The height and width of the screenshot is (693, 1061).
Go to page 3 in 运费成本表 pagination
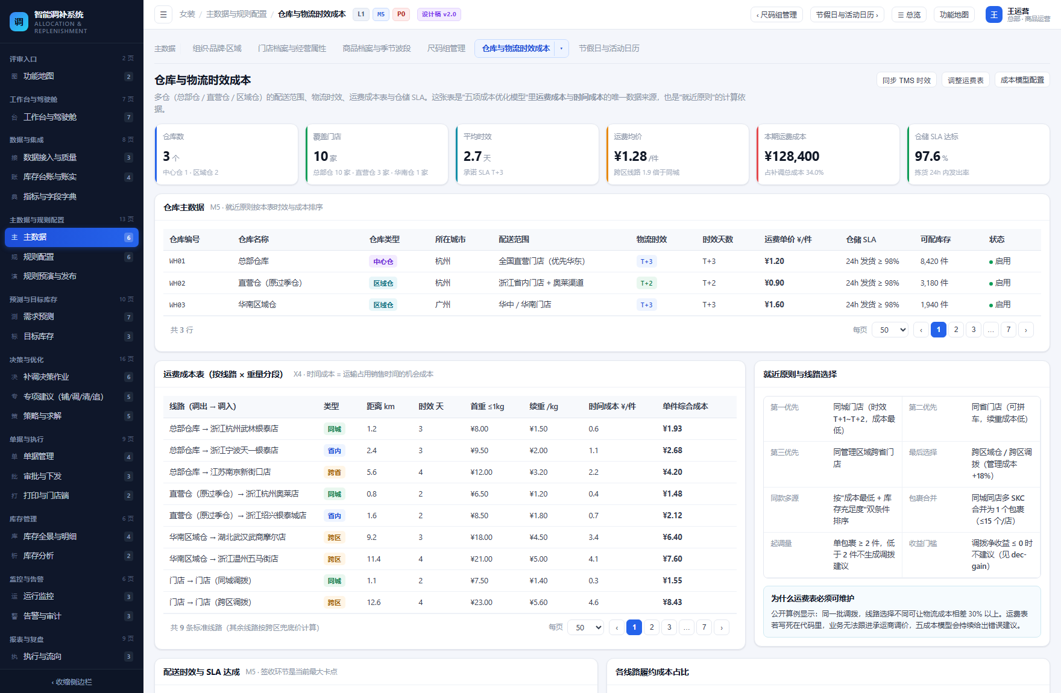669,627
